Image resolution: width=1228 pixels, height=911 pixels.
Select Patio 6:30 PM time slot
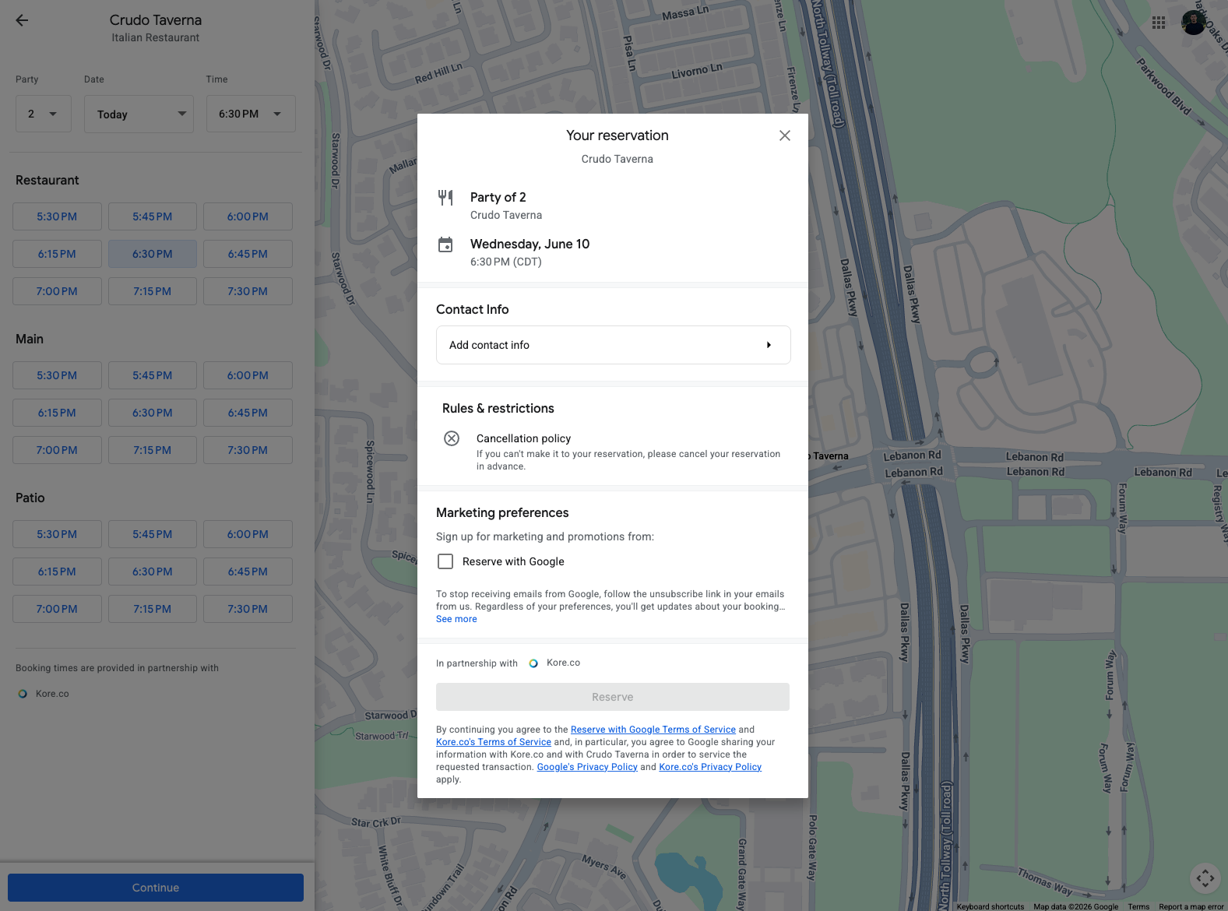tap(153, 572)
